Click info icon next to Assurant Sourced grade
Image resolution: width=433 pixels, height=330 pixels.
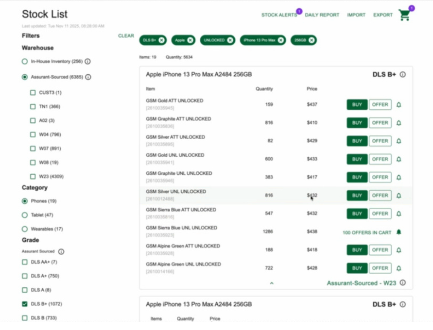pos(61,251)
